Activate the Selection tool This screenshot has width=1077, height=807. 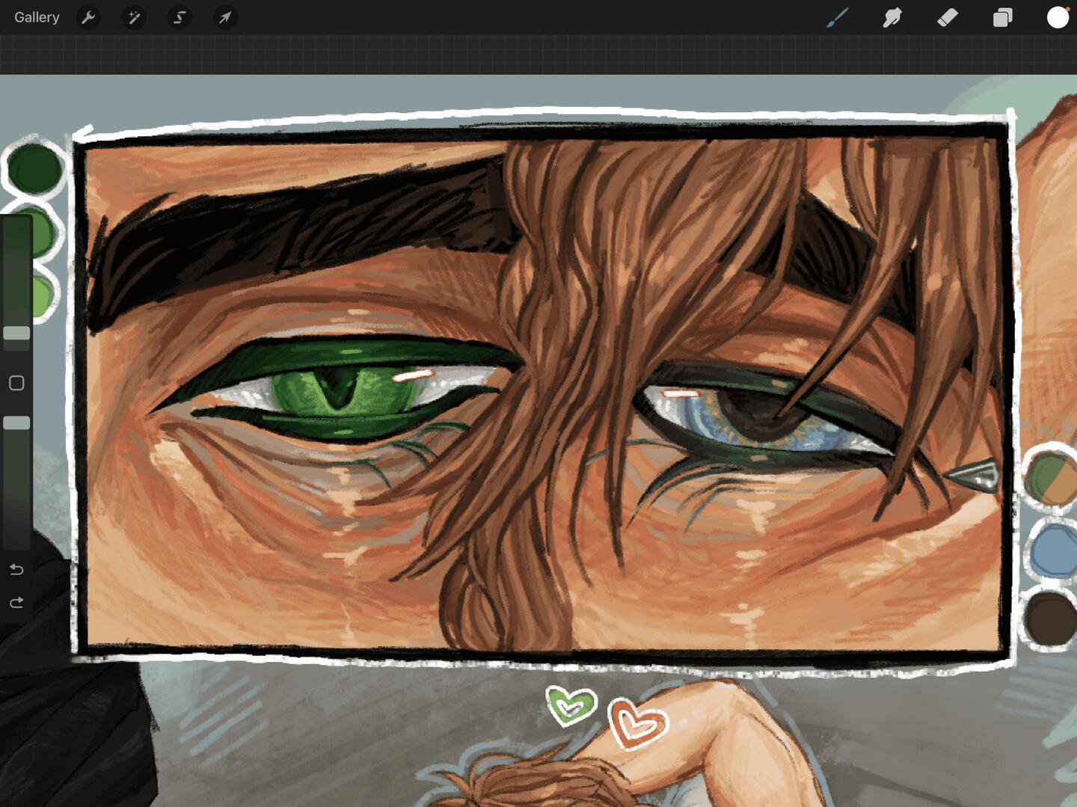(179, 17)
